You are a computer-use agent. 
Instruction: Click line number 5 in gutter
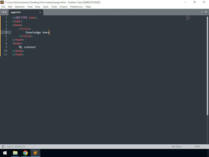coord(6,32)
